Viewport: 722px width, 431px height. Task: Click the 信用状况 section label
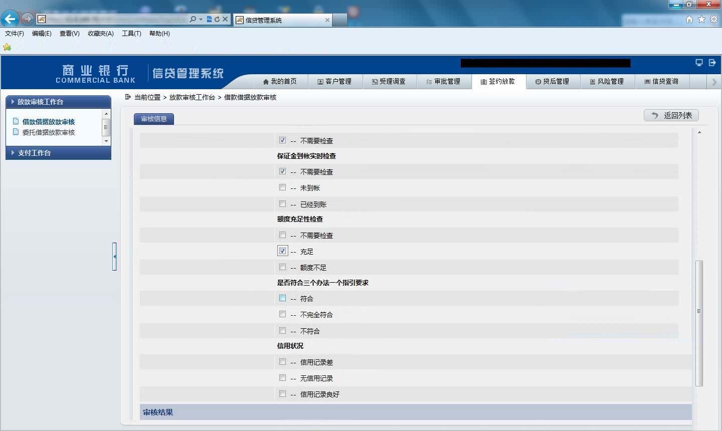pyautogui.click(x=290, y=346)
